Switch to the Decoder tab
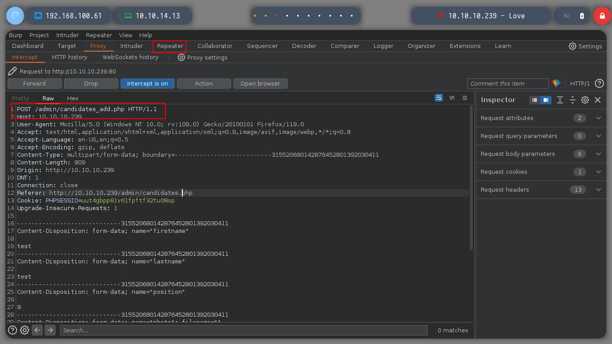Screen dimensions: 612x344 [304, 46]
